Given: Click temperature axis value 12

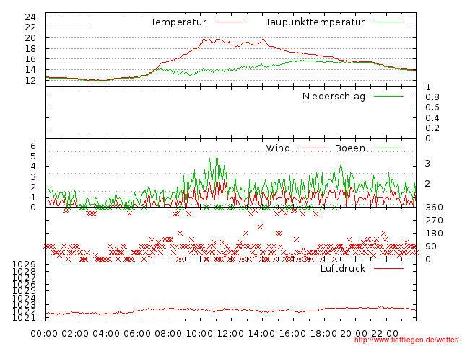Looking at the screenshot, I should 30,80.
